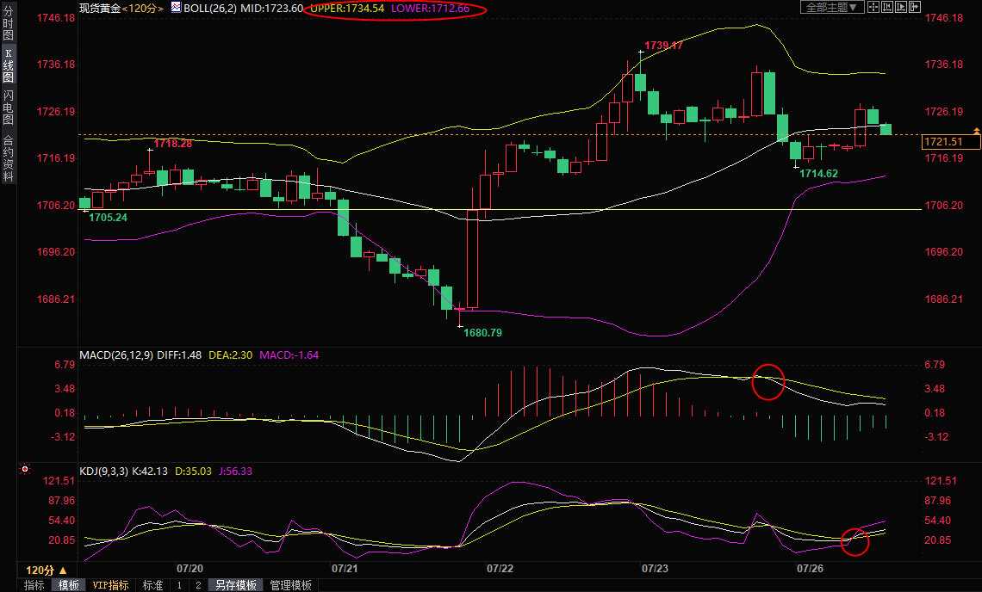This screenshot has height=592, width=982.
Task: Click the 另存模板 save template button
Action: tap(235, 585)
